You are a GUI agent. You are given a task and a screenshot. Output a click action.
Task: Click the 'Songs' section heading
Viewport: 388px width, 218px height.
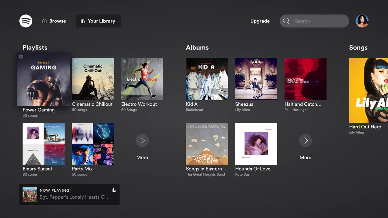pos(358,48)
